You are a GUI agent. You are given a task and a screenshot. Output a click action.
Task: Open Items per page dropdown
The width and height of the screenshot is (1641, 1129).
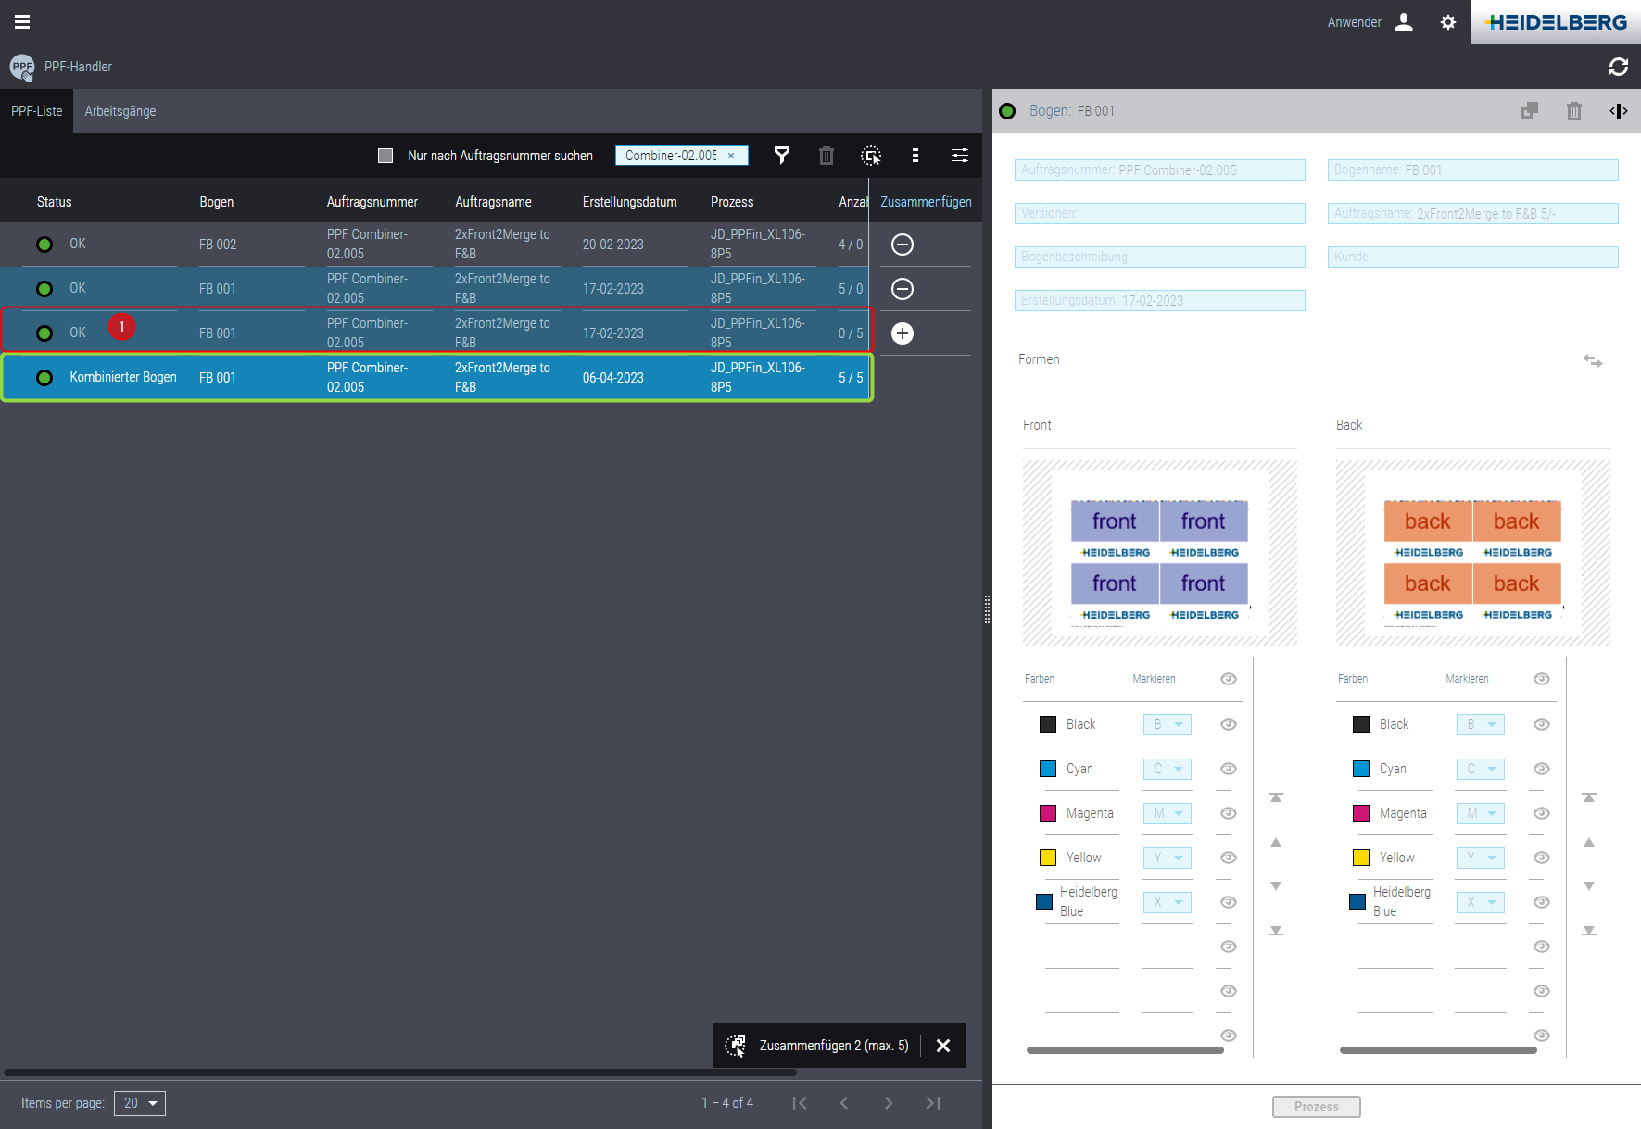(x=140, y=1103)
